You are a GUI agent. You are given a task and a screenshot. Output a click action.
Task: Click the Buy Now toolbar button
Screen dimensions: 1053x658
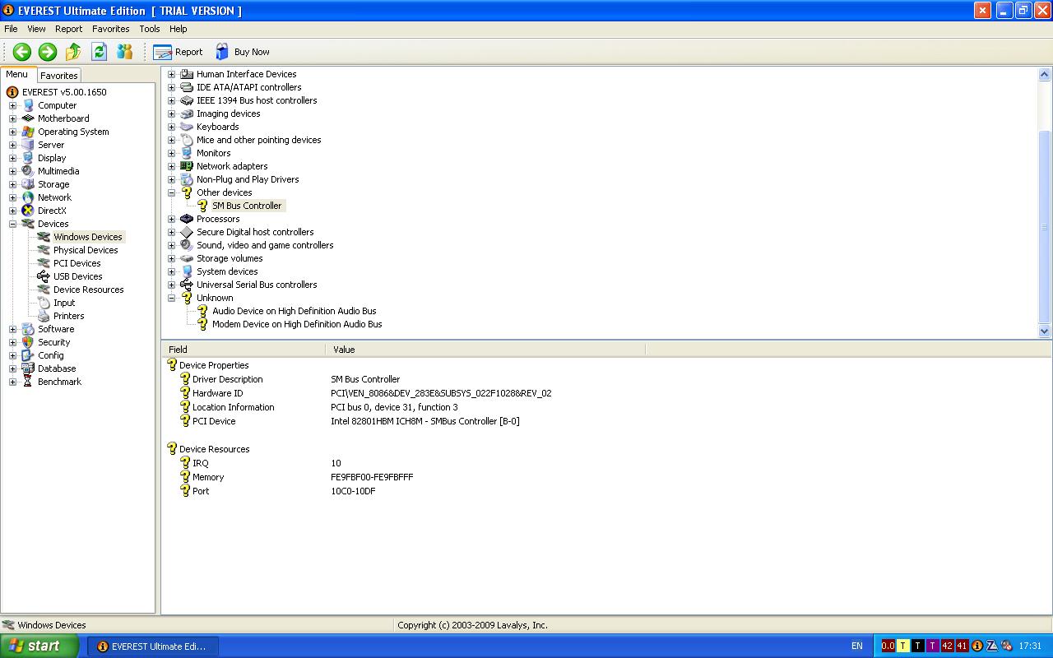pyautogui.click(x=242, y=52)
